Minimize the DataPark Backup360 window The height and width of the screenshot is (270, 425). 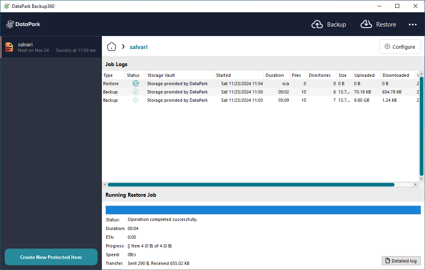[x=379, y=6]
